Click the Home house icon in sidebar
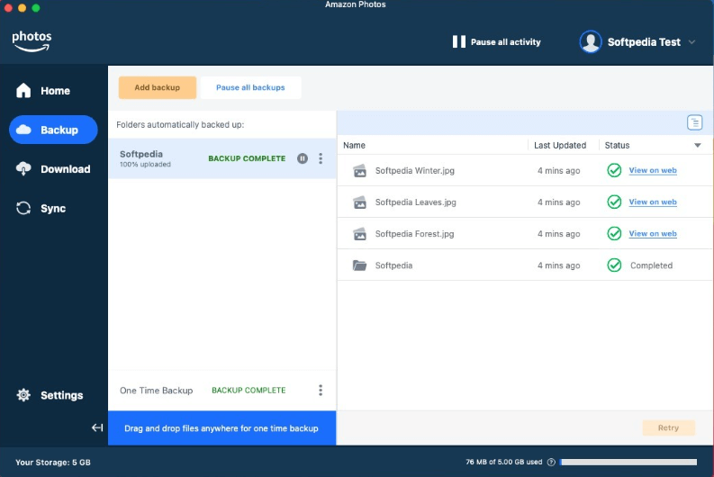 click(x=23, y=91)
